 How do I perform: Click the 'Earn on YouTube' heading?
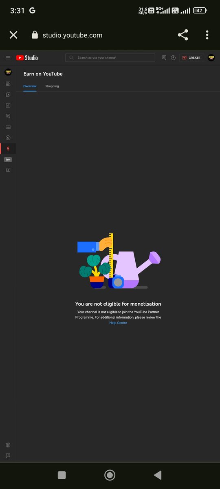[x=43, y=74]
